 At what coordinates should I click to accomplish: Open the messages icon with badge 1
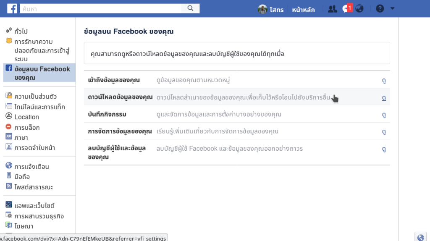pyautogui.click(x=346, y=8)
